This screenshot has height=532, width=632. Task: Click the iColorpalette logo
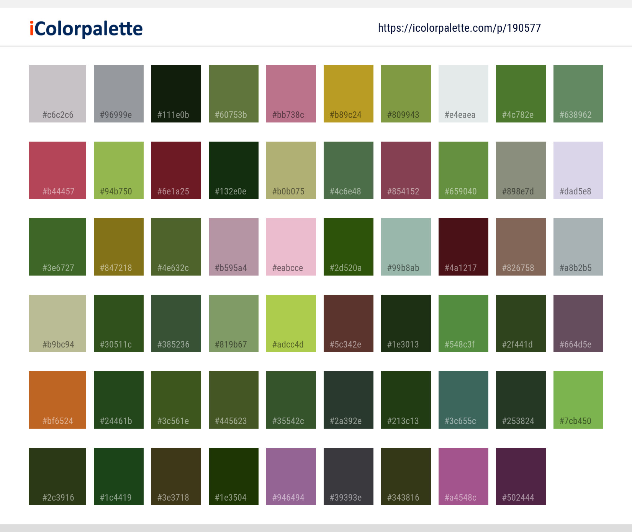point(86,29)
